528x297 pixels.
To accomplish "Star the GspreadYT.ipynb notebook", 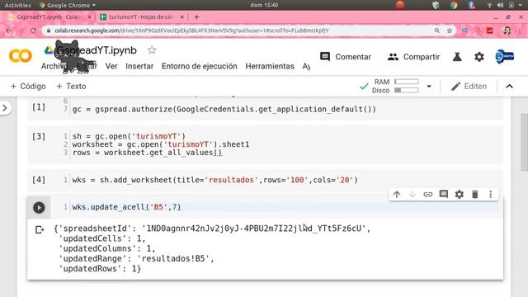I will 152,50.
